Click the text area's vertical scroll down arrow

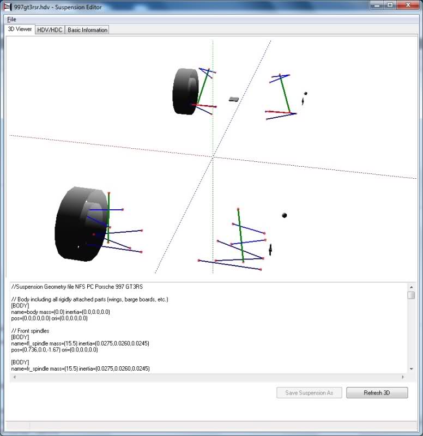(411, 369)
